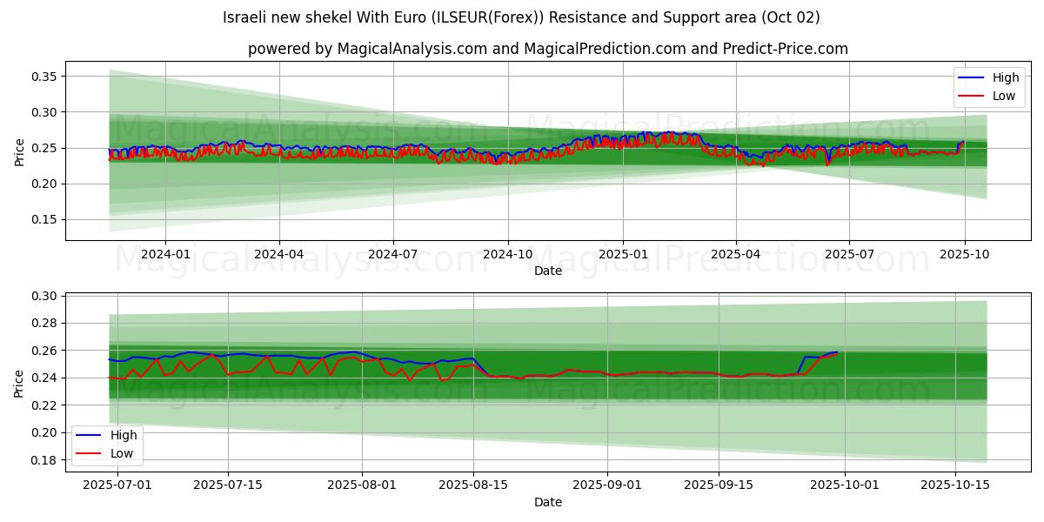Click the Price y-axis label of bottom chart
Viewport: 1044px width, 522px height.
[20, 383]
